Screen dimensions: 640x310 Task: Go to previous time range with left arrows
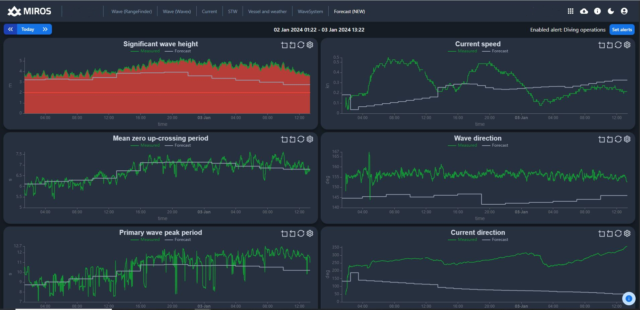pyautogui.click(x=10, y=29)
